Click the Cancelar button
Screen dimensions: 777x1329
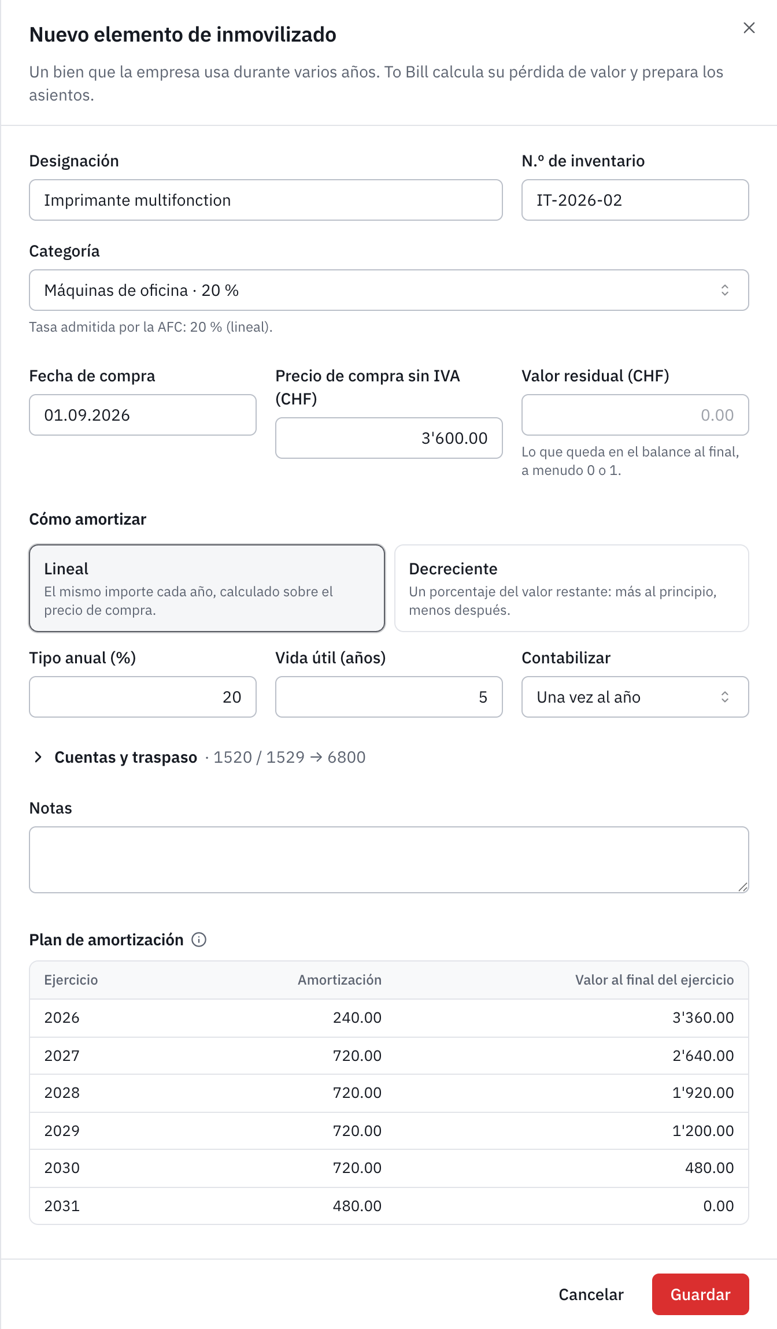(591, 1294)
